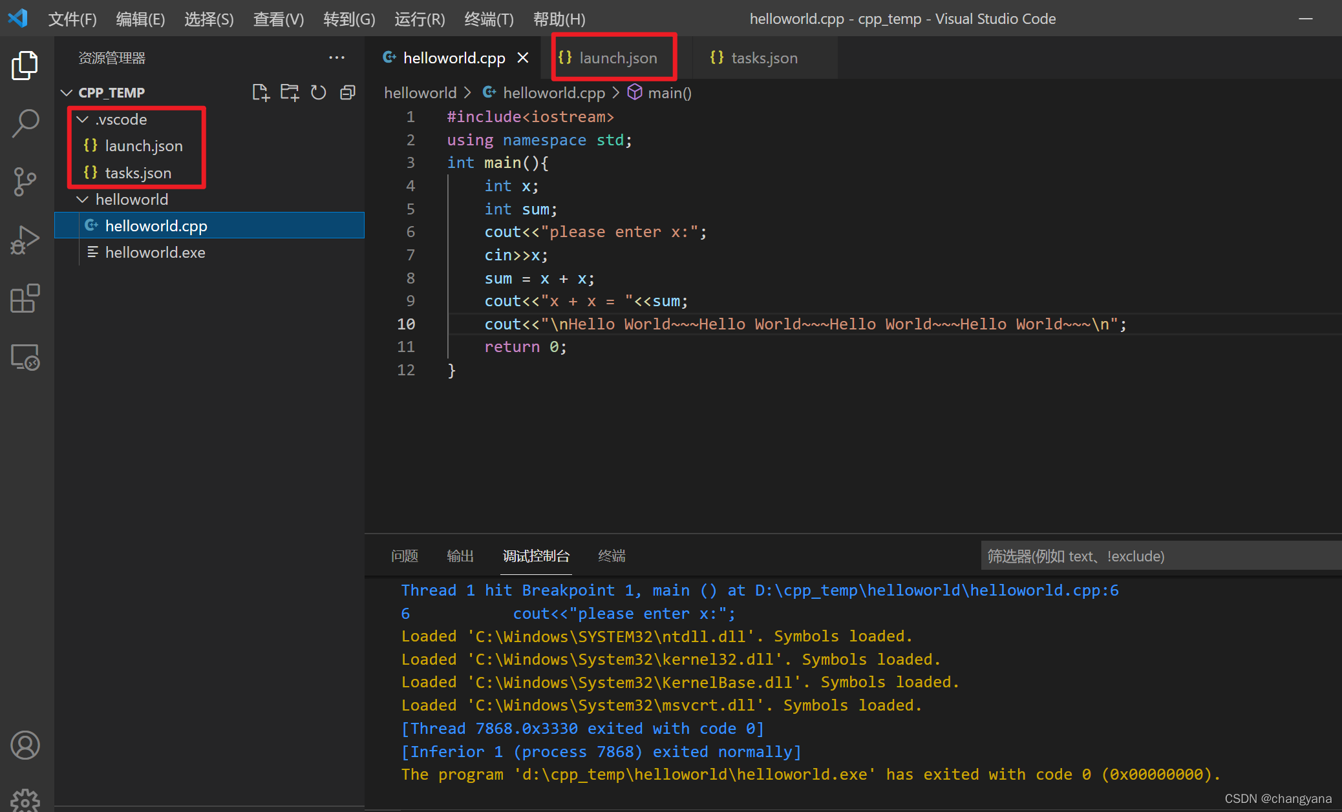Focus the debug console filter input
Image resolution: width=1342 pixels, height=812 pixels.
tap(1161, 556)
